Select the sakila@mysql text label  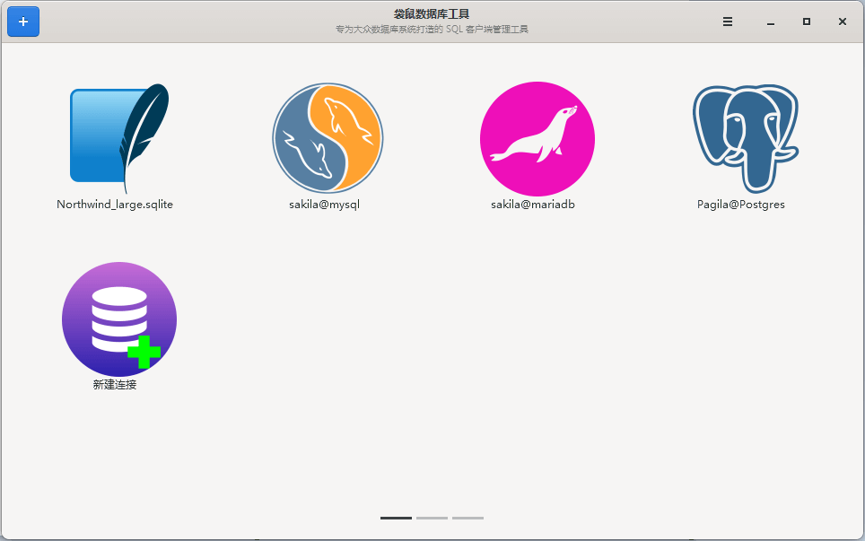point(324,205)
